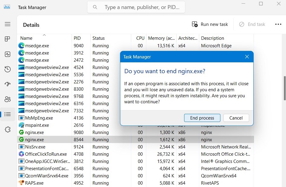
Task: Go to the Services page
Action: point(8,129)
